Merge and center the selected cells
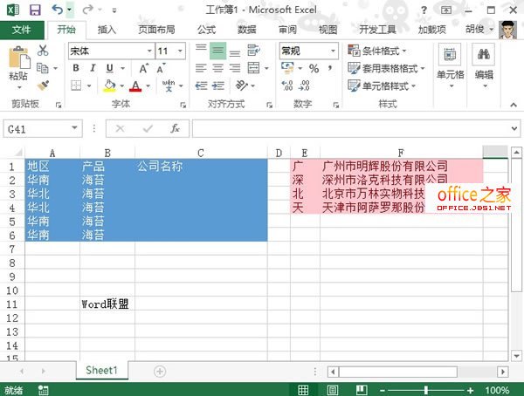 [x=253, y=68]
